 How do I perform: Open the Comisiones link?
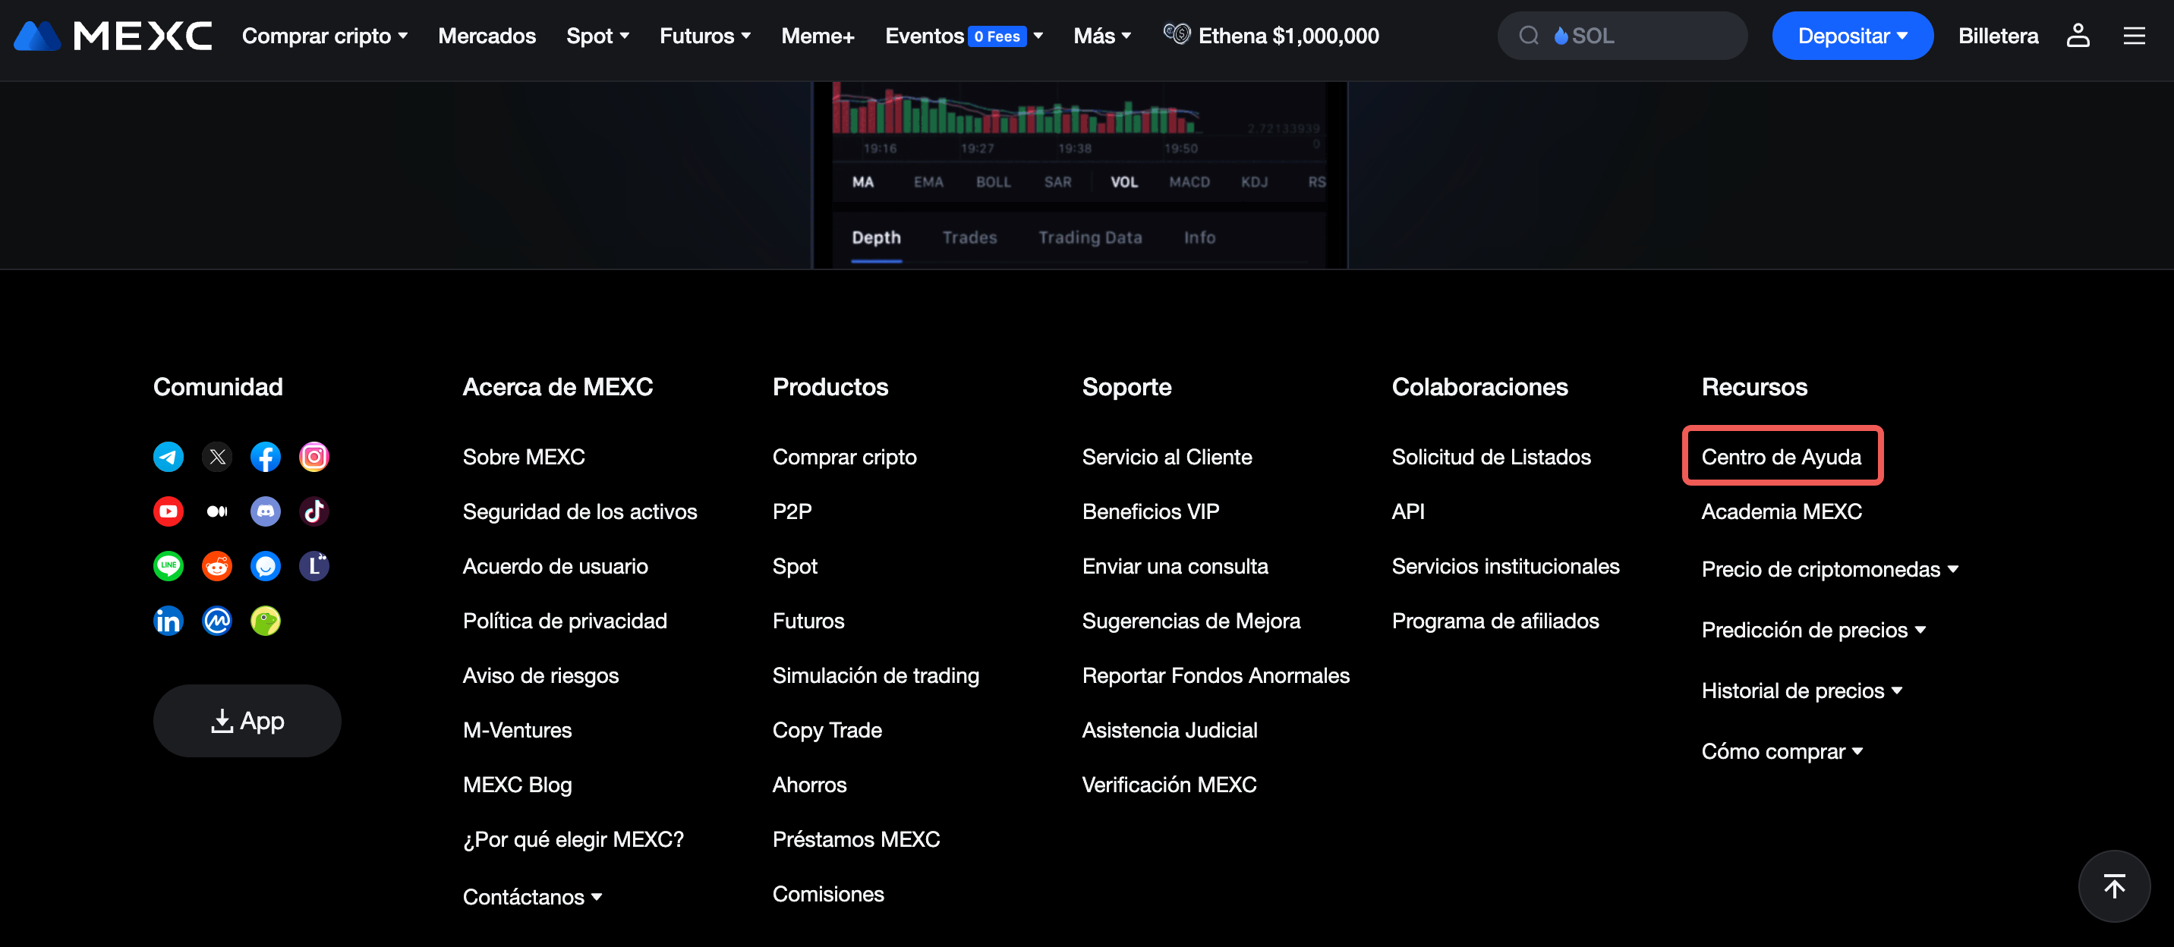[x=828, y=894]
